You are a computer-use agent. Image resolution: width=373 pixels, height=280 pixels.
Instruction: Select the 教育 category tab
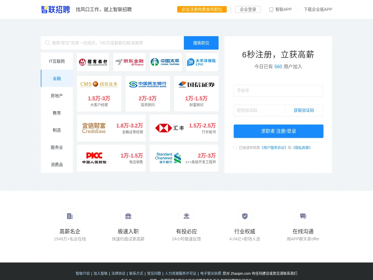57,113
